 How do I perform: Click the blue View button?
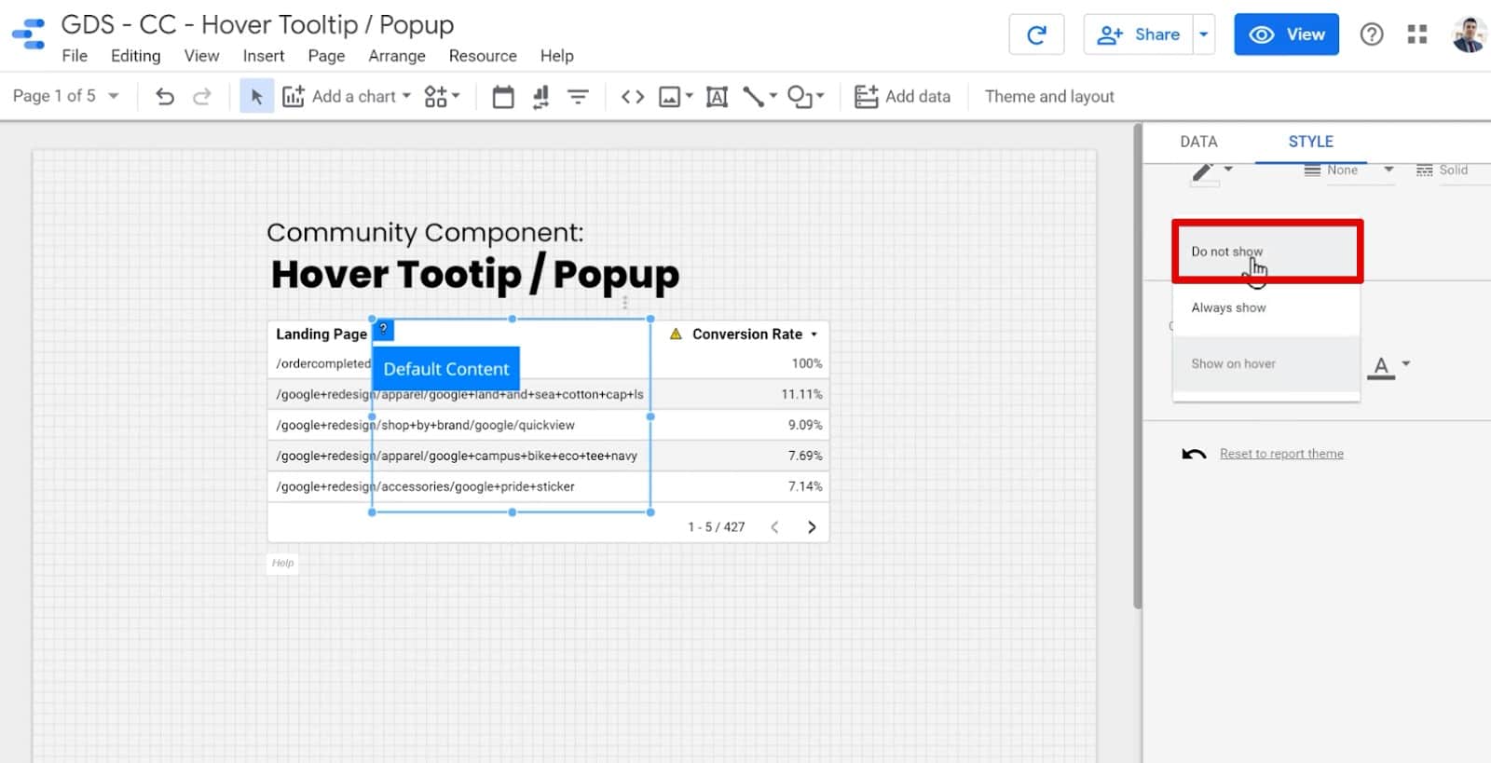(1286, 34)
